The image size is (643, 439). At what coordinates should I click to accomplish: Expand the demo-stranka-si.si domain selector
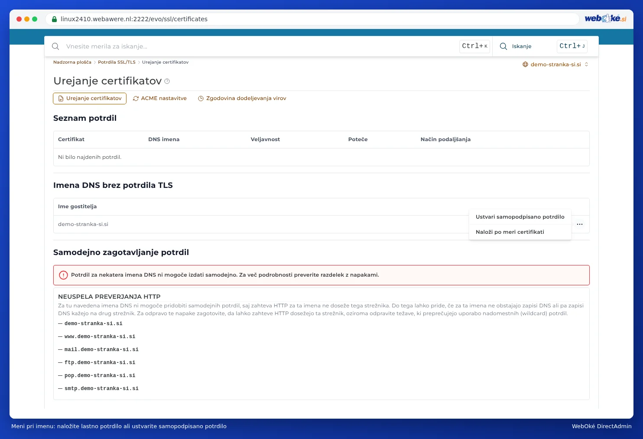point(555,65)
